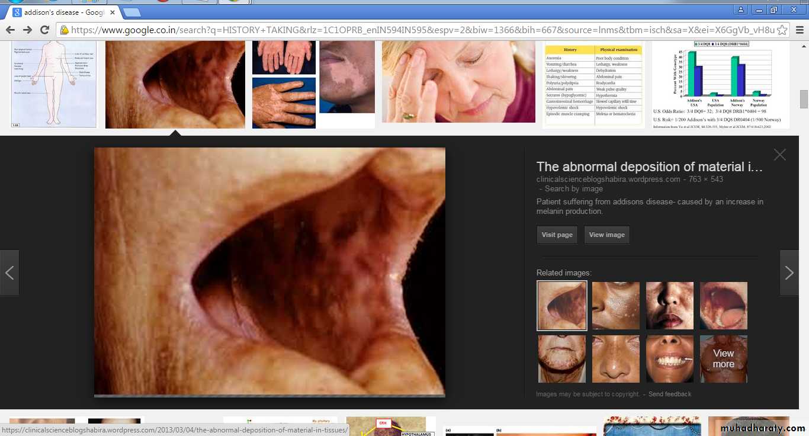The image size is (809, 436).
Task: Show previous image with left chevron
Action: click(x=9, y=272)
